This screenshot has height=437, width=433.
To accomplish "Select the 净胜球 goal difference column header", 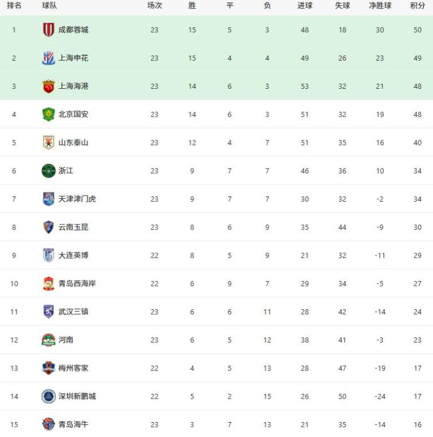I will 380,6.
